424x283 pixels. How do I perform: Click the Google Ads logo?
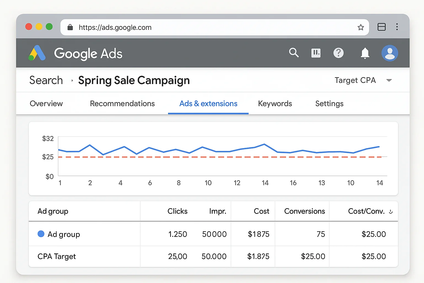click(37, 53)
